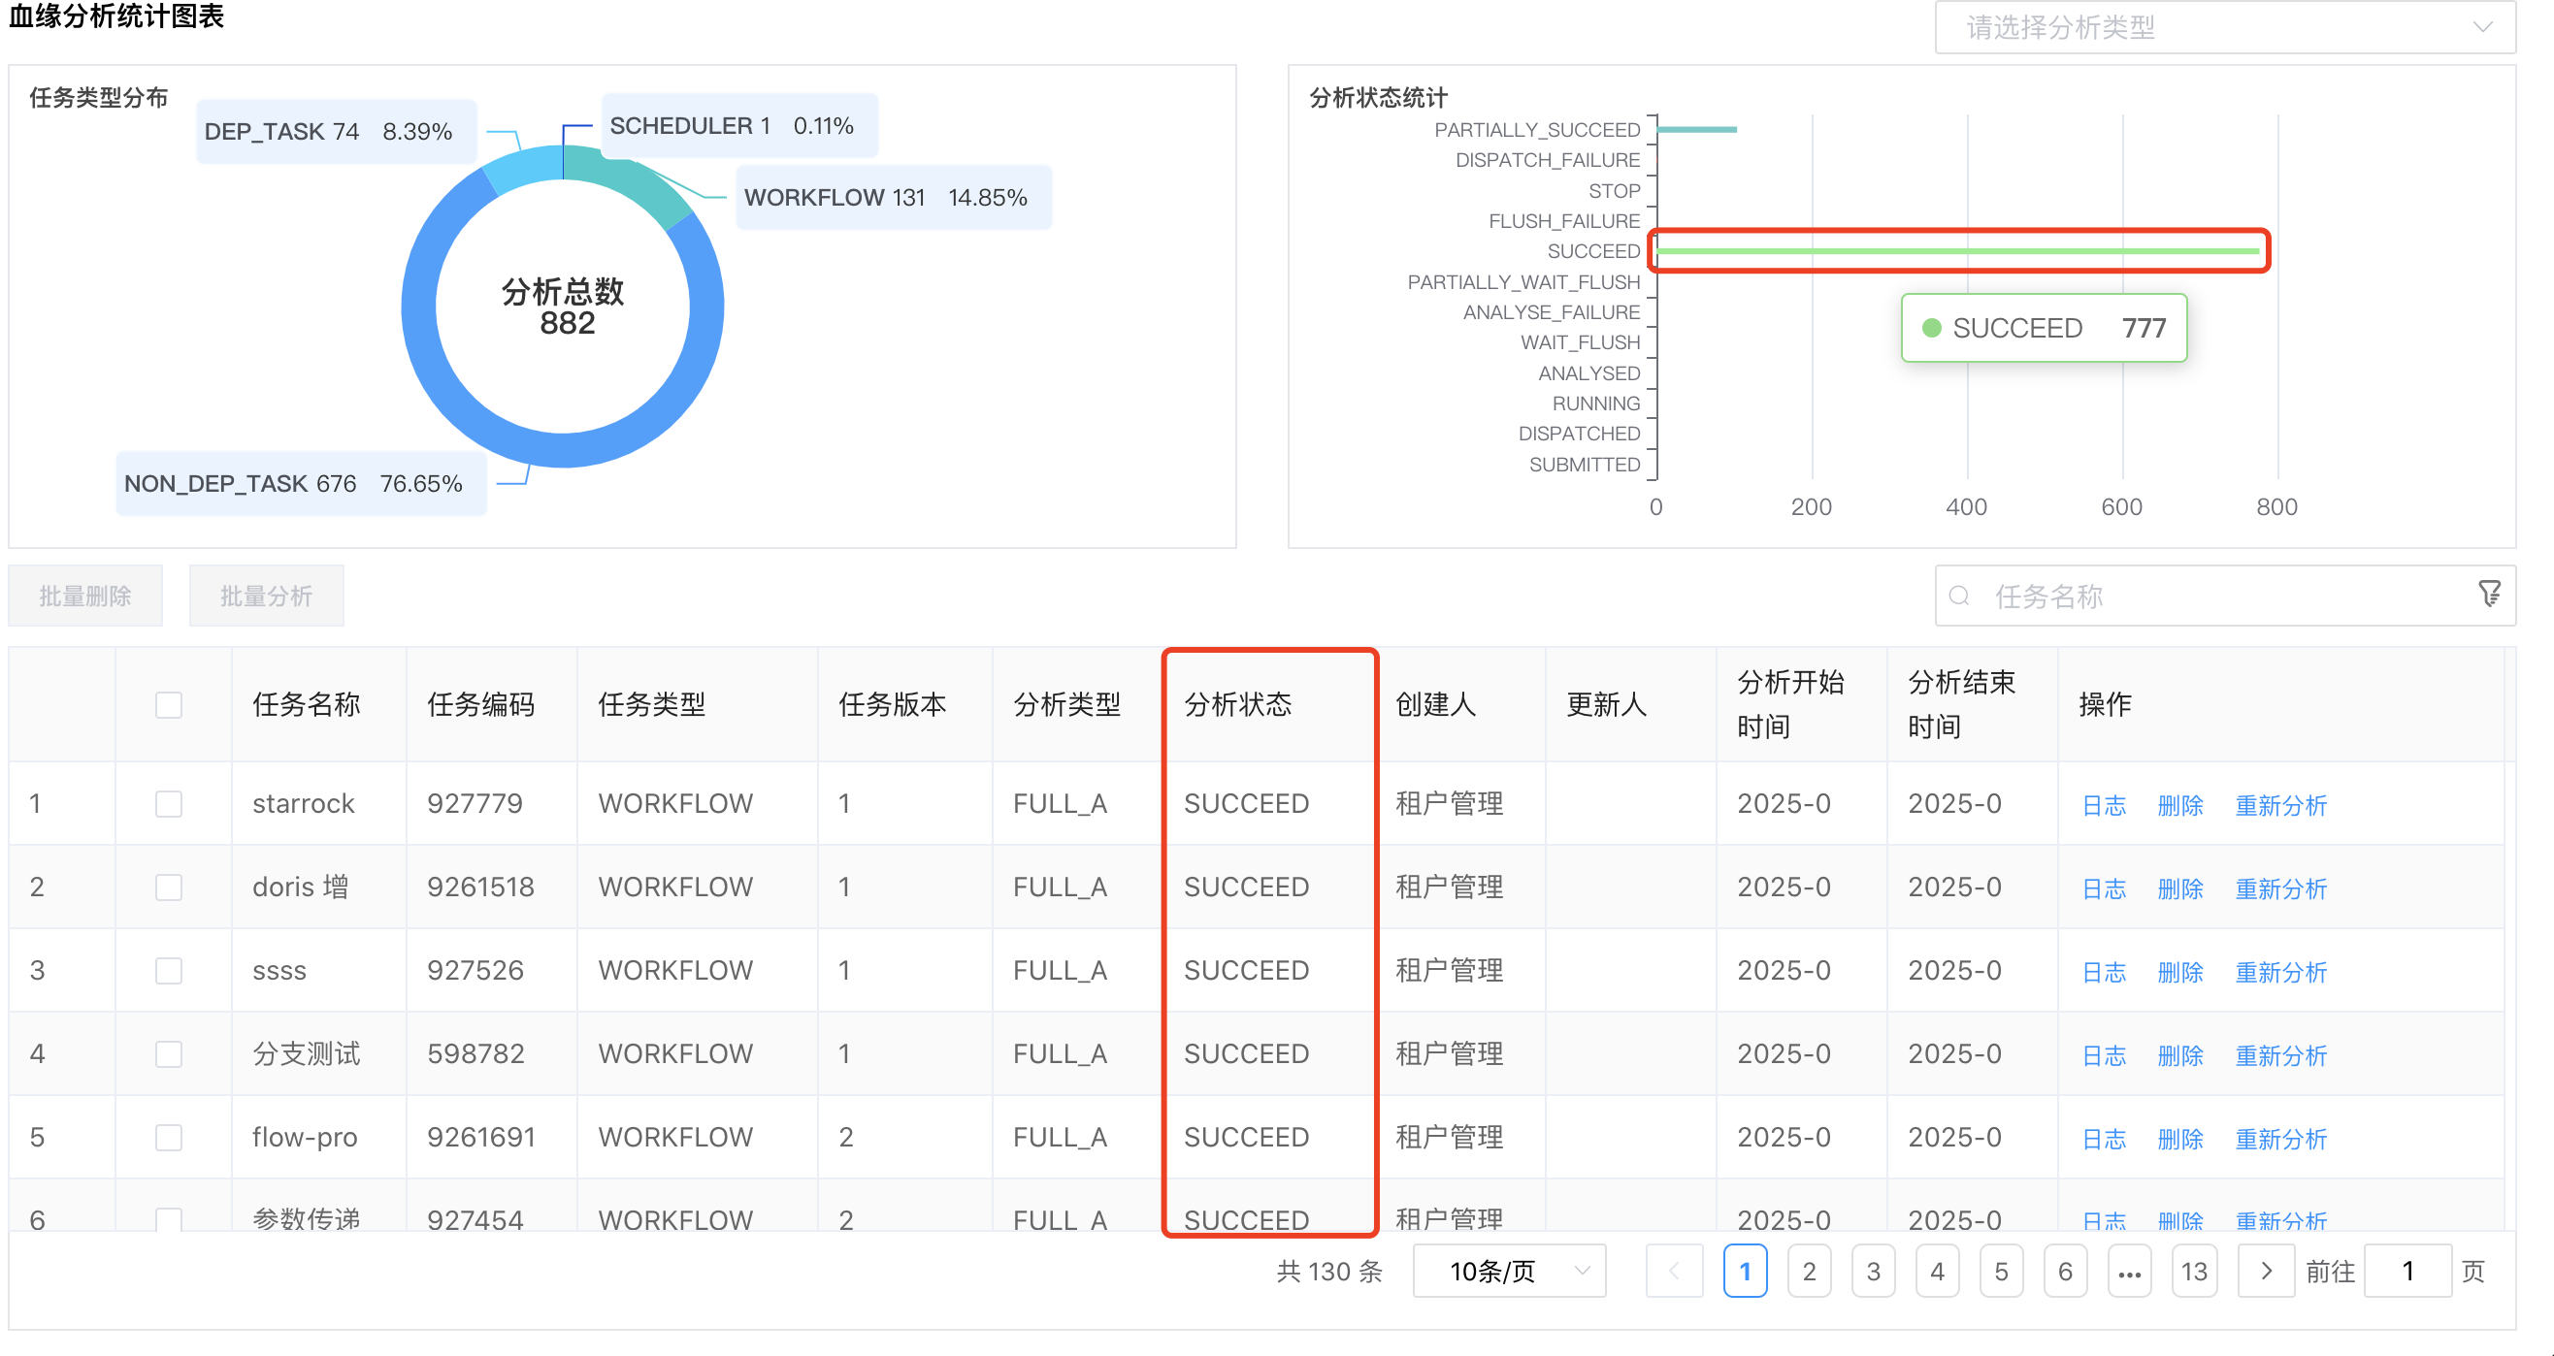The height and width of the screenshot is (1356, 2554).
Task: Open the 请选择分析类型 dropdown
Action: pos(2226,27)
